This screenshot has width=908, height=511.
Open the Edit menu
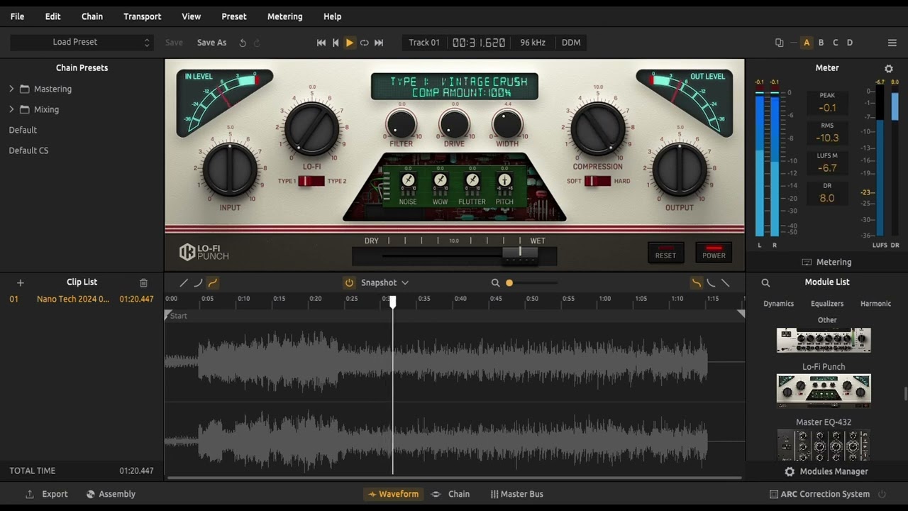pyautogui.click(x=53, y=16)
